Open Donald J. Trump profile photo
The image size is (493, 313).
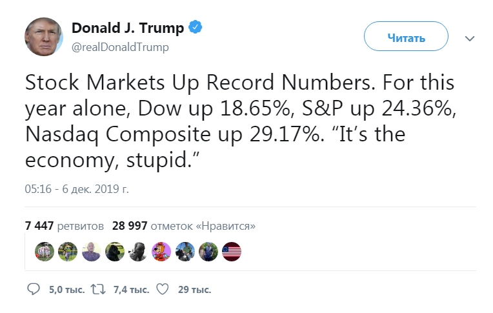44,37
